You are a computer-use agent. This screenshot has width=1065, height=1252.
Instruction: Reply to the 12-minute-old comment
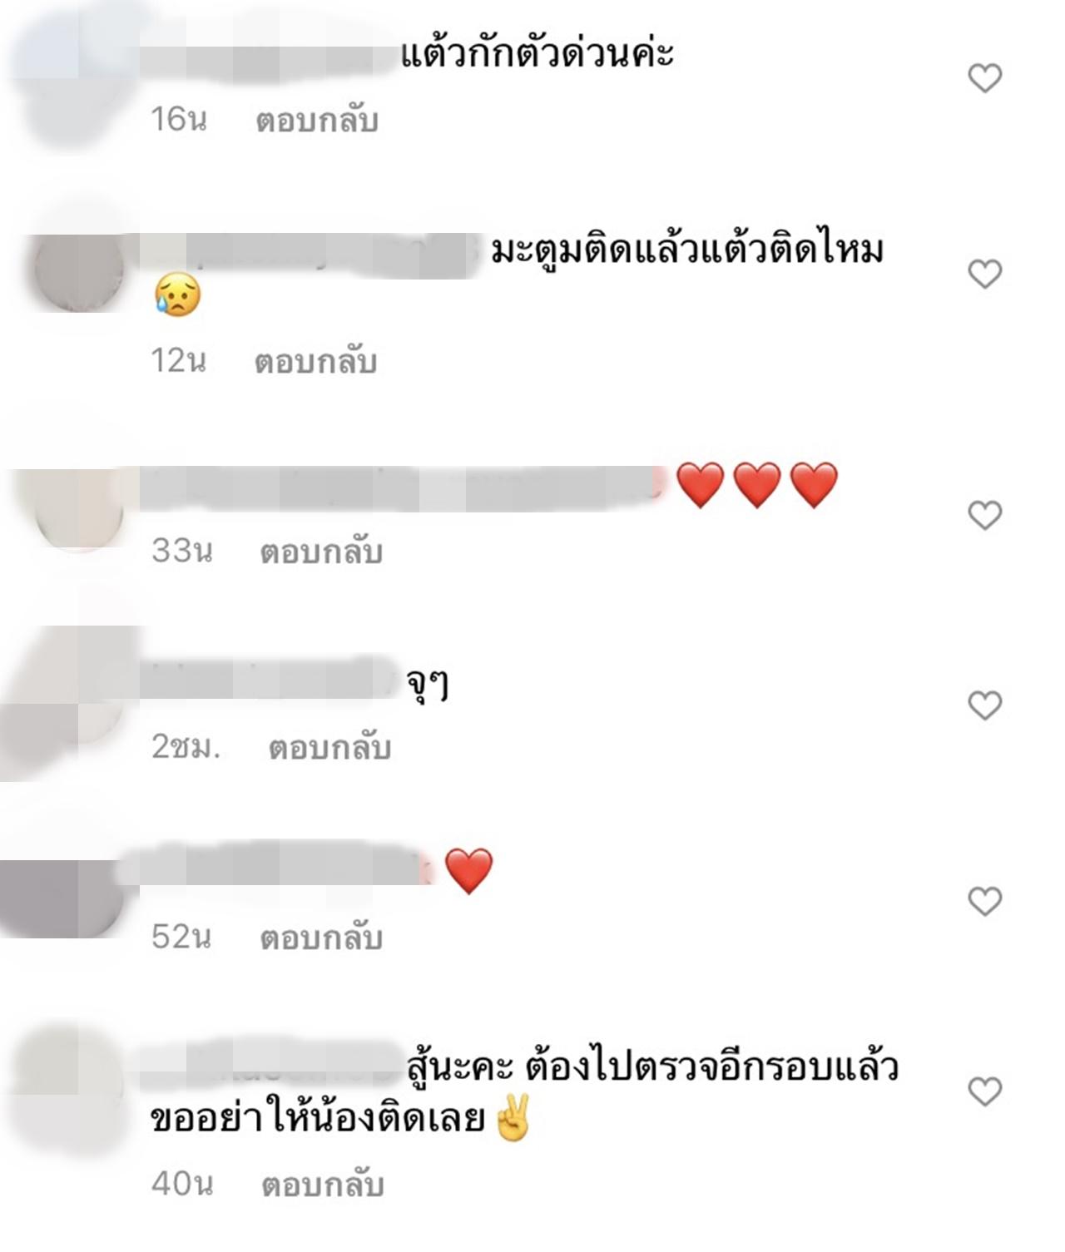[x=316, y=362]
